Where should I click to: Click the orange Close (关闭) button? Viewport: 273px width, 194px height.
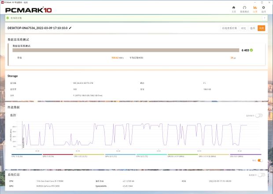(262, 28)
